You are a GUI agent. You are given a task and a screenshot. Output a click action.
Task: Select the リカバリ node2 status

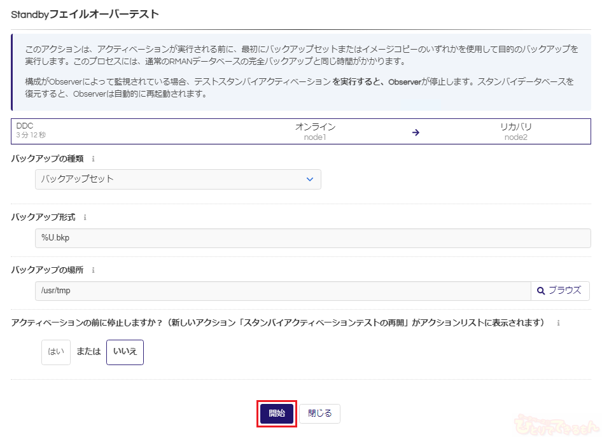515,132
